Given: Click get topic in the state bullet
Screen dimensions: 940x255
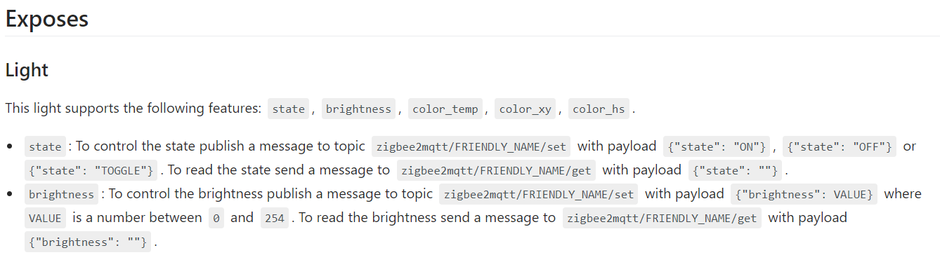Looking at the screenshot, I should coord(496,170).
